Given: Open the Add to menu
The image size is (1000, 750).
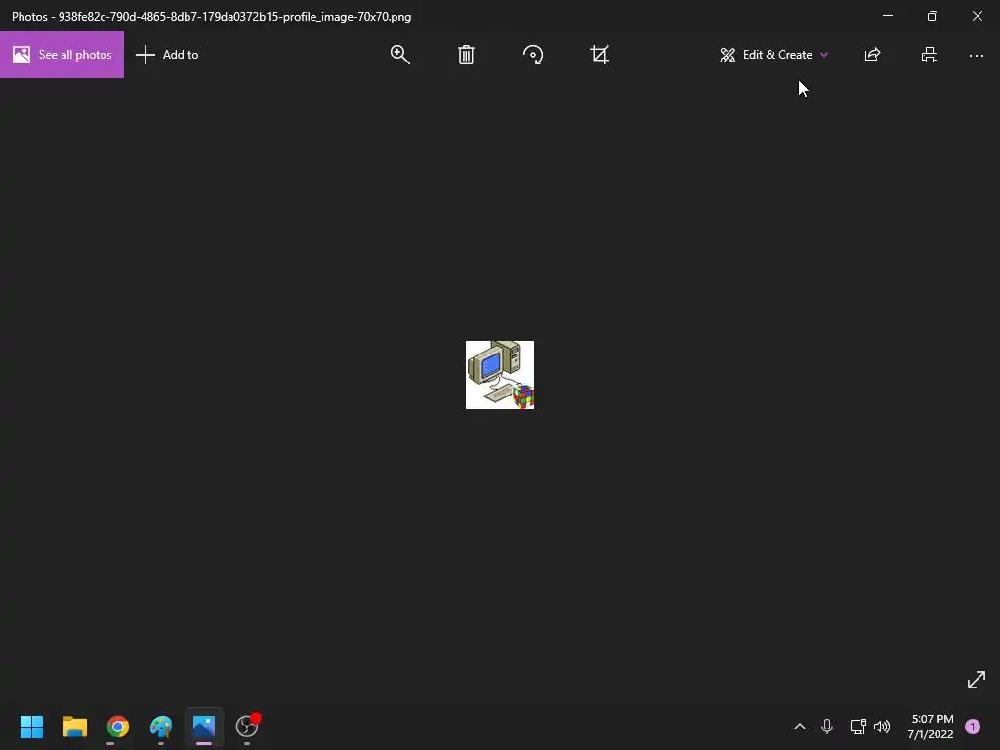Looking at the screenshot, I should 167,55.
